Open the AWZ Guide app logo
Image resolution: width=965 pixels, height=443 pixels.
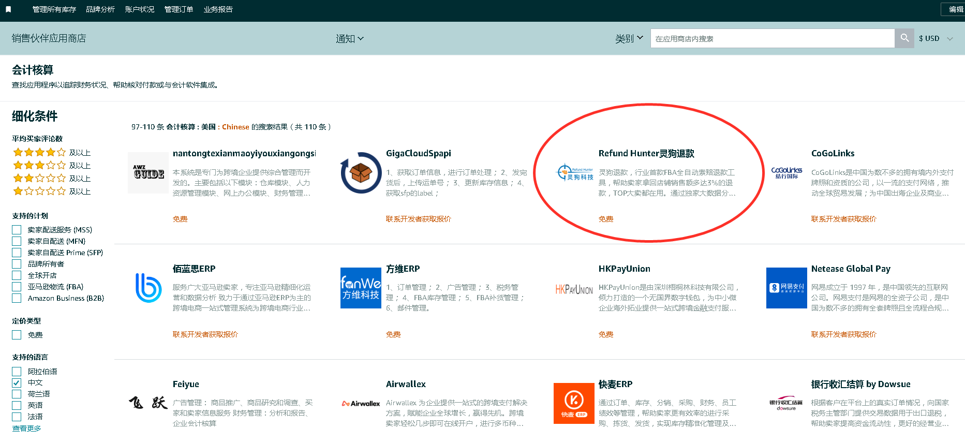tap(149, 173)
